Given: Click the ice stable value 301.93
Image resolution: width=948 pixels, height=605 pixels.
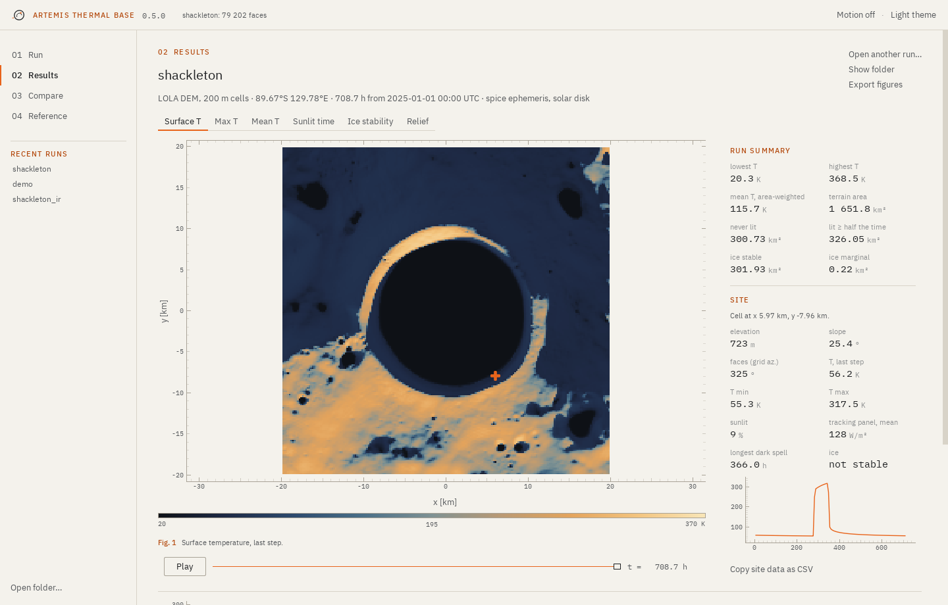Looking at the screenshot, I should [748, 270].
